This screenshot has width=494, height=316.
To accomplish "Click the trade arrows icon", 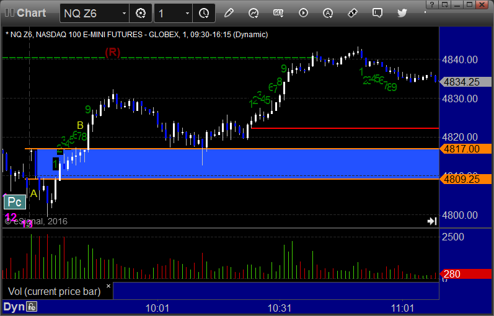I will coord(353,13).
